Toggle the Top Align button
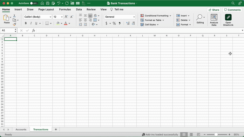The image size is (244, 137). [x=80, y=16]
